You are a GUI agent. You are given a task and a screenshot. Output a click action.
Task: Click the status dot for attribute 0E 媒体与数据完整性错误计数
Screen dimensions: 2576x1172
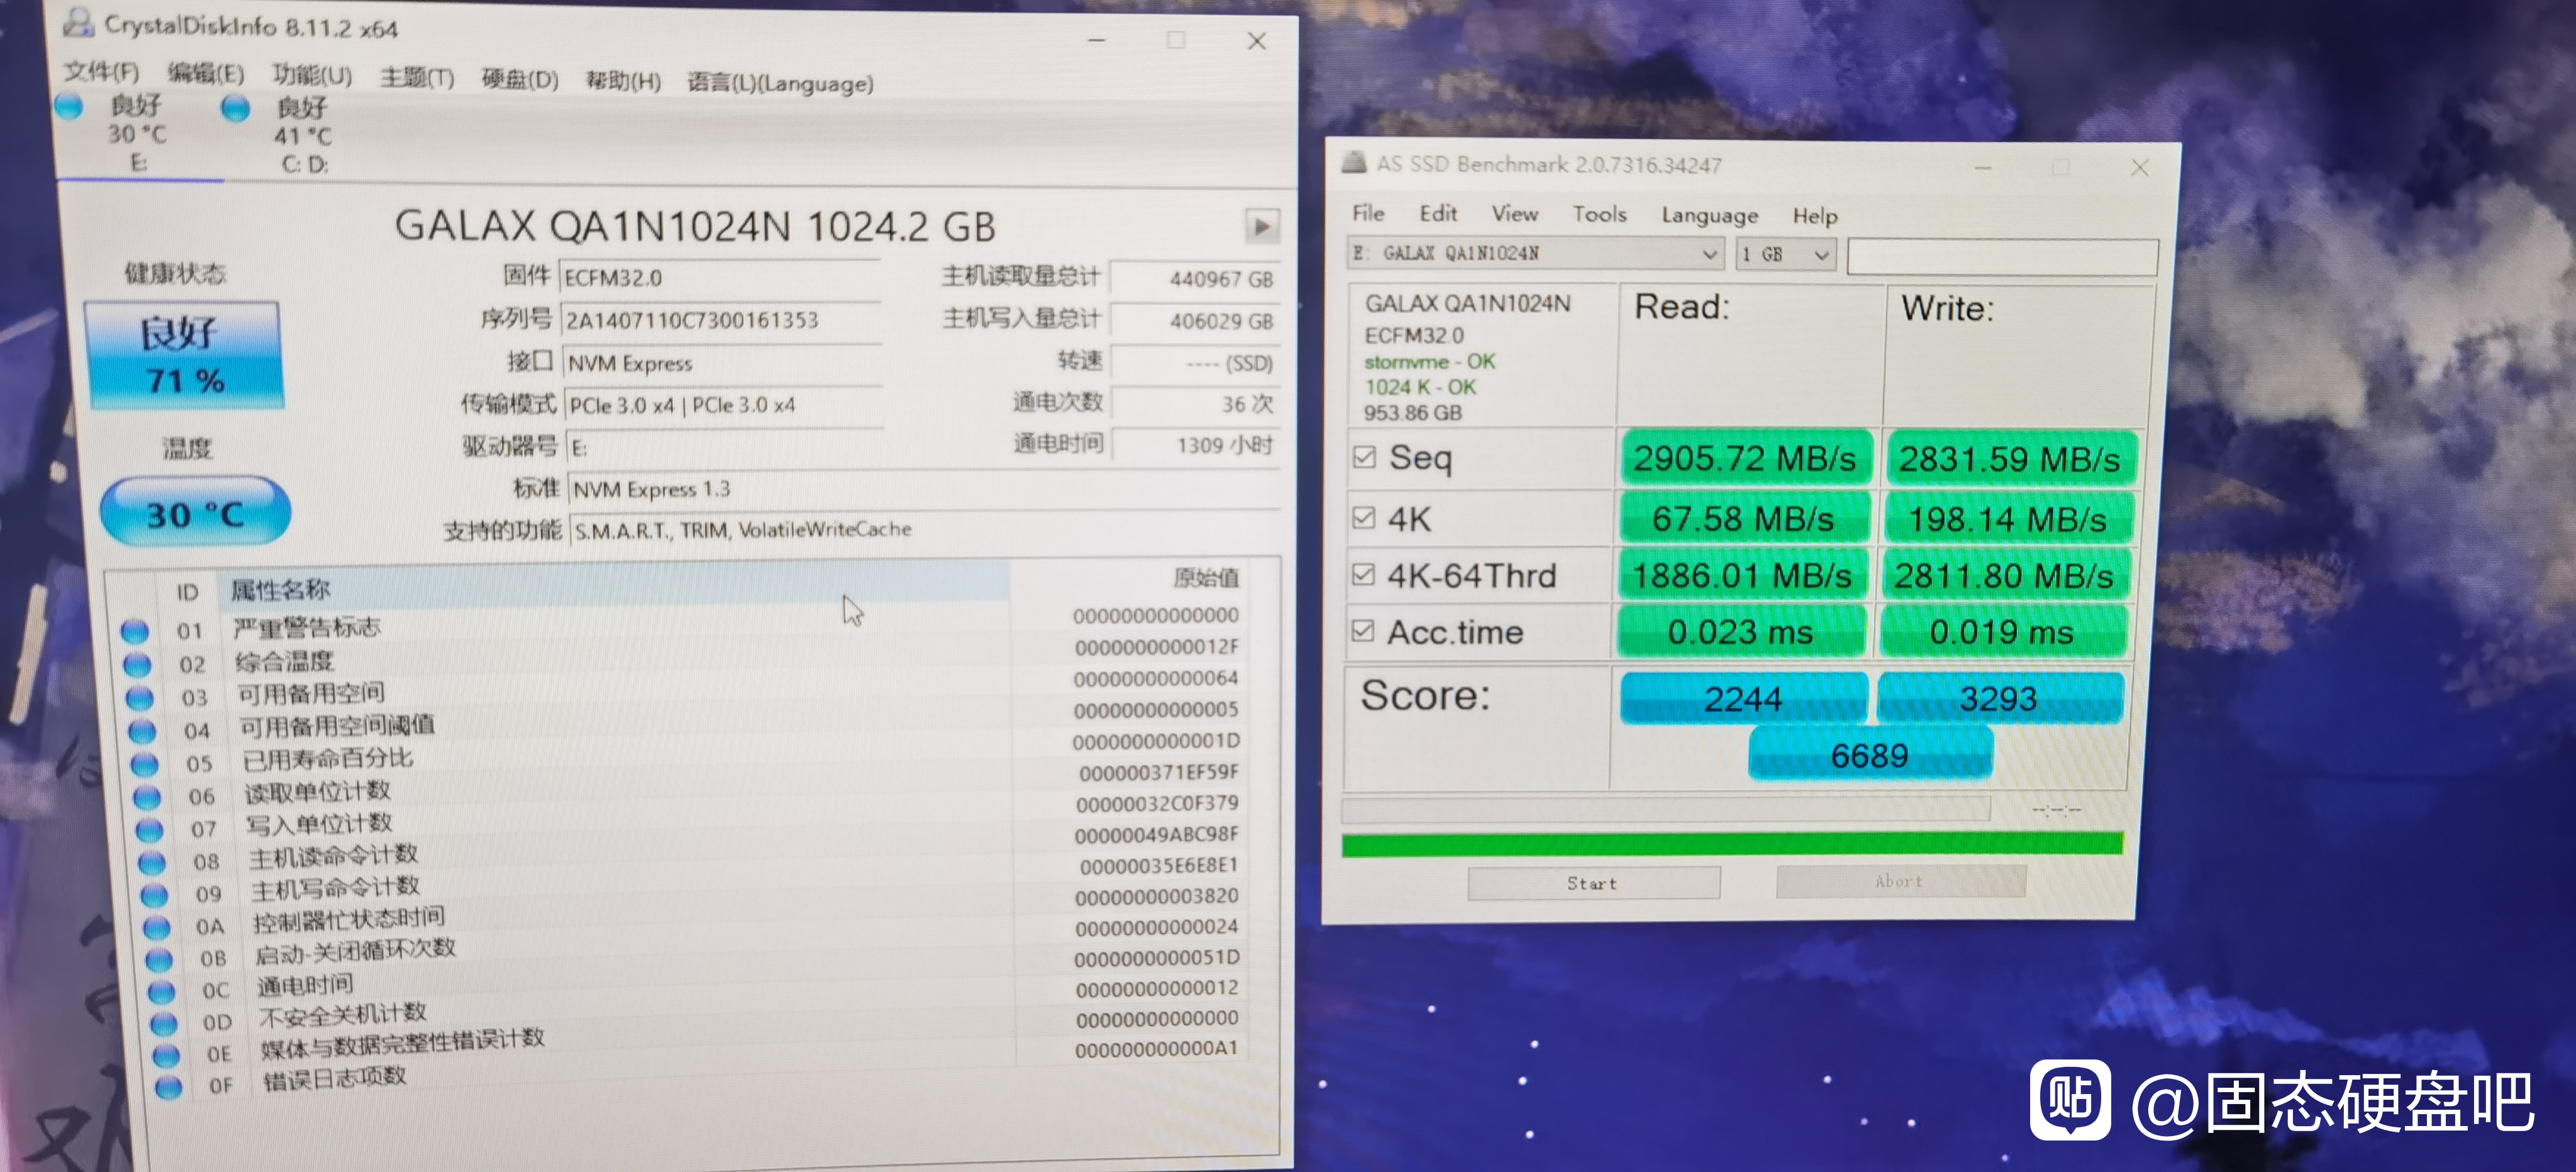[x=166, y=1056]
